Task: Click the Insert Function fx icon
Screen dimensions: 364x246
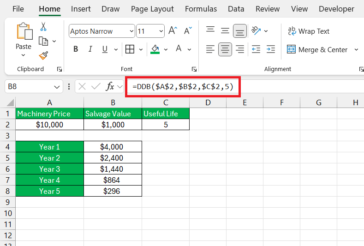Action: [110, 87]
